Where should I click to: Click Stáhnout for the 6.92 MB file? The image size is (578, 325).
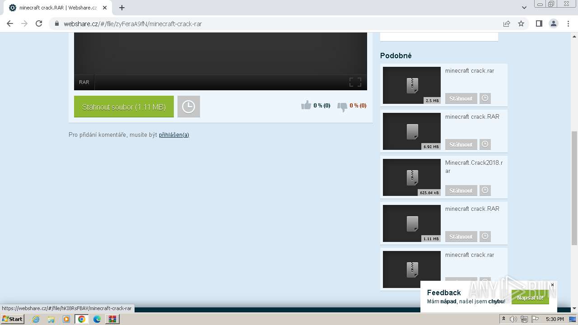(x=461, y=144)
